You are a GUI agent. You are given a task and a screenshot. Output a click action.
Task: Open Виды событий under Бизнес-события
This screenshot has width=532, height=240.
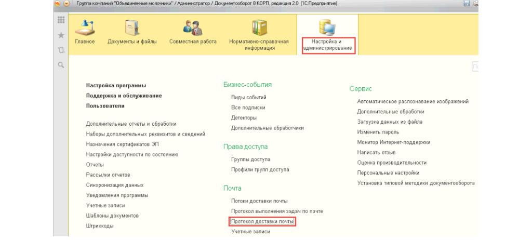point(248,98)
